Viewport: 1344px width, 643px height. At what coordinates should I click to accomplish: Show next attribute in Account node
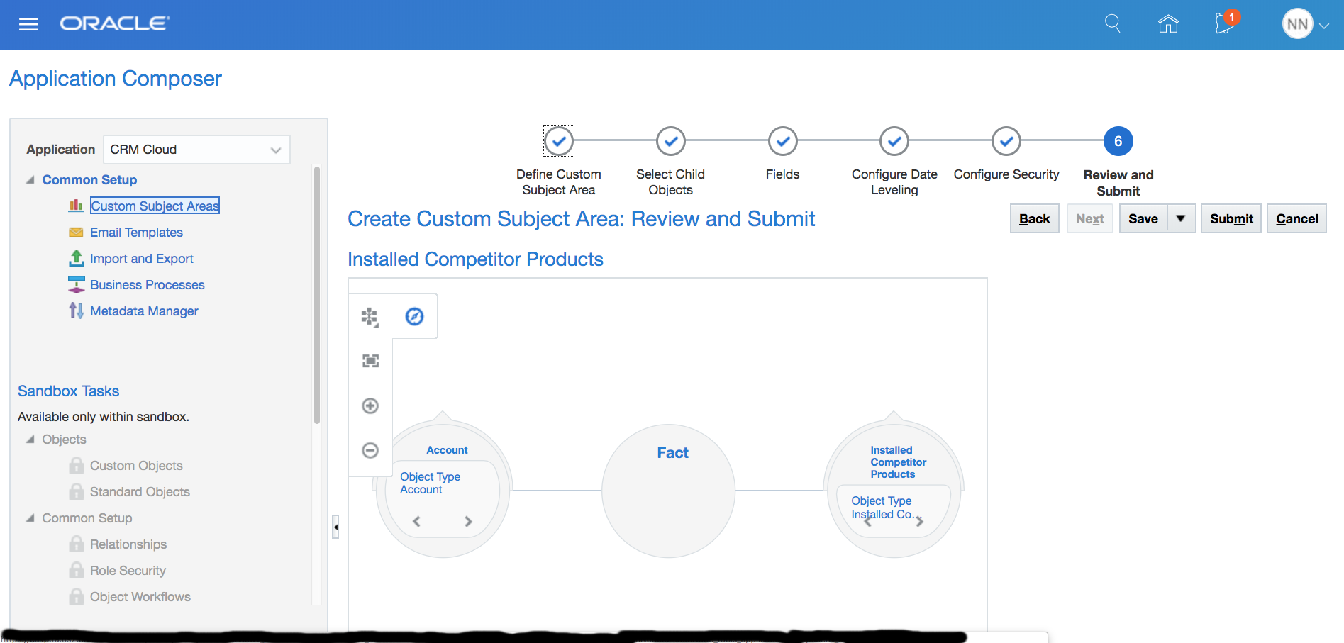(468, 522)
